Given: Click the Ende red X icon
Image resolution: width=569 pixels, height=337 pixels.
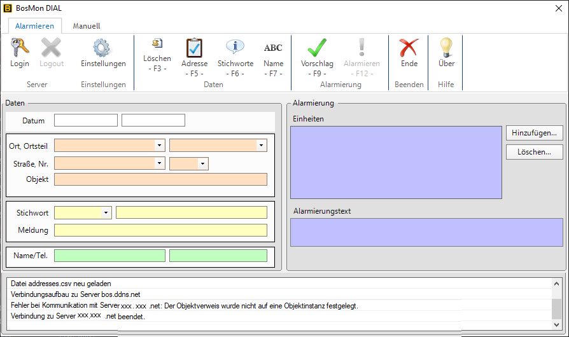Looking at the screenshot, I should [x=409, y=48].
